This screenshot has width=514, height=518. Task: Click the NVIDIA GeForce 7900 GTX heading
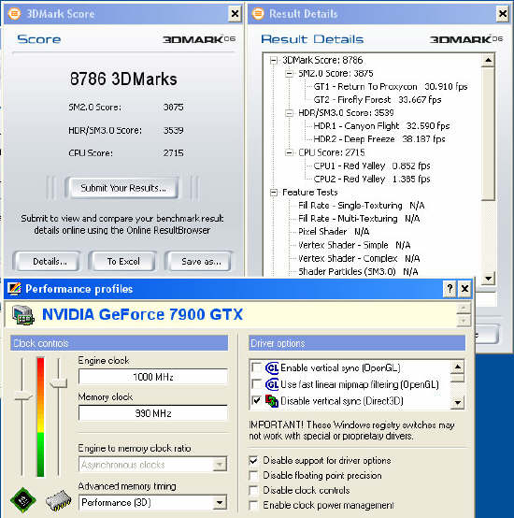click(x=142, y=314)
